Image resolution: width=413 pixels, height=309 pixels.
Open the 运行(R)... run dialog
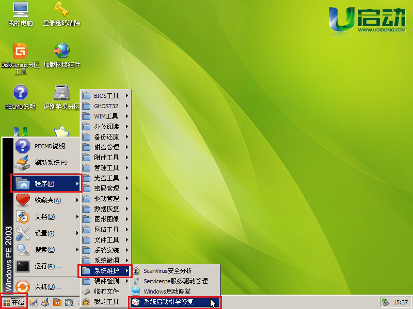click(x=46, y=266)
